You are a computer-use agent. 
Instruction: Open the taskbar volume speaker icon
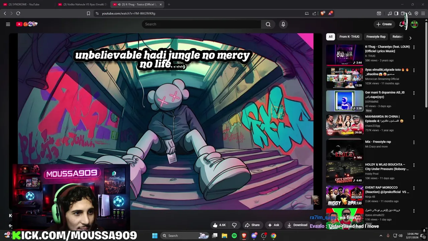click(401, 236)
